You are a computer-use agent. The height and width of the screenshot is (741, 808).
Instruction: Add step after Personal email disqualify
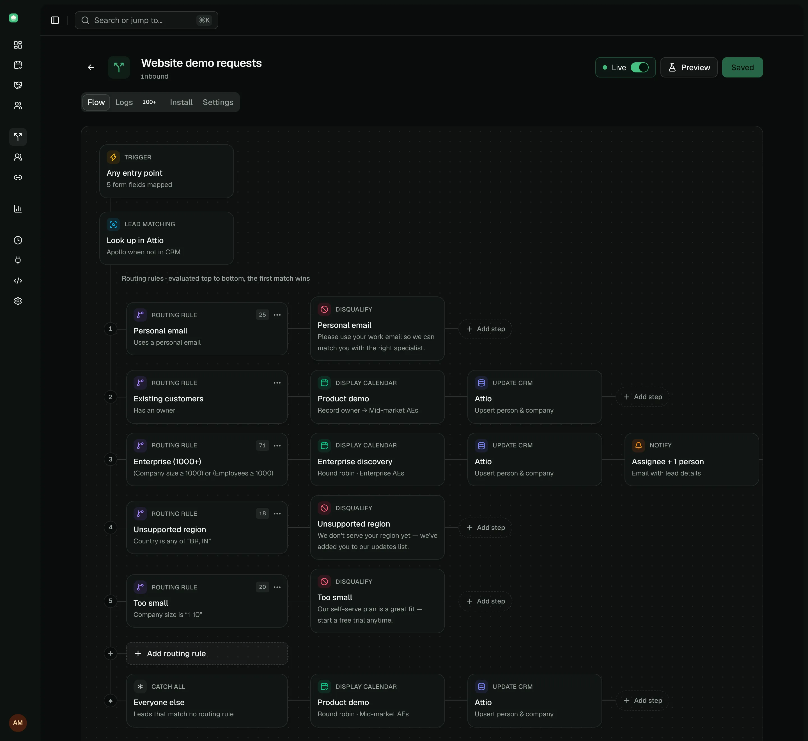point(485,329)
